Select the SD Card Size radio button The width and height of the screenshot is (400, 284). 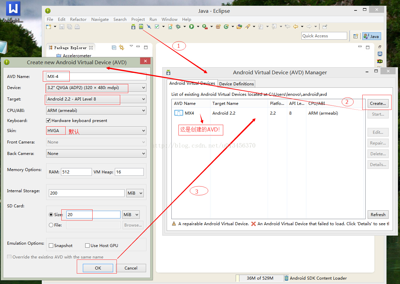pyautogui.click(x=51, y=215)
